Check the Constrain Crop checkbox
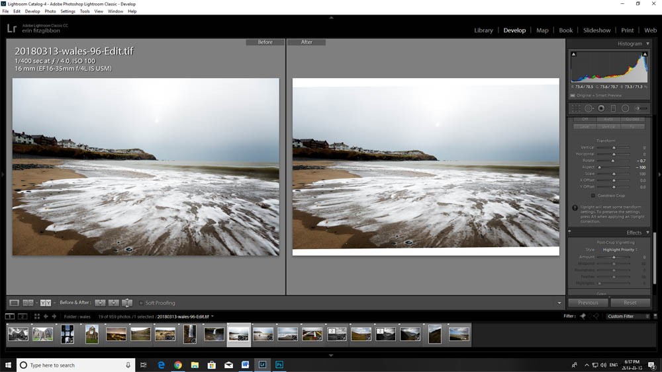 point(593,196)
